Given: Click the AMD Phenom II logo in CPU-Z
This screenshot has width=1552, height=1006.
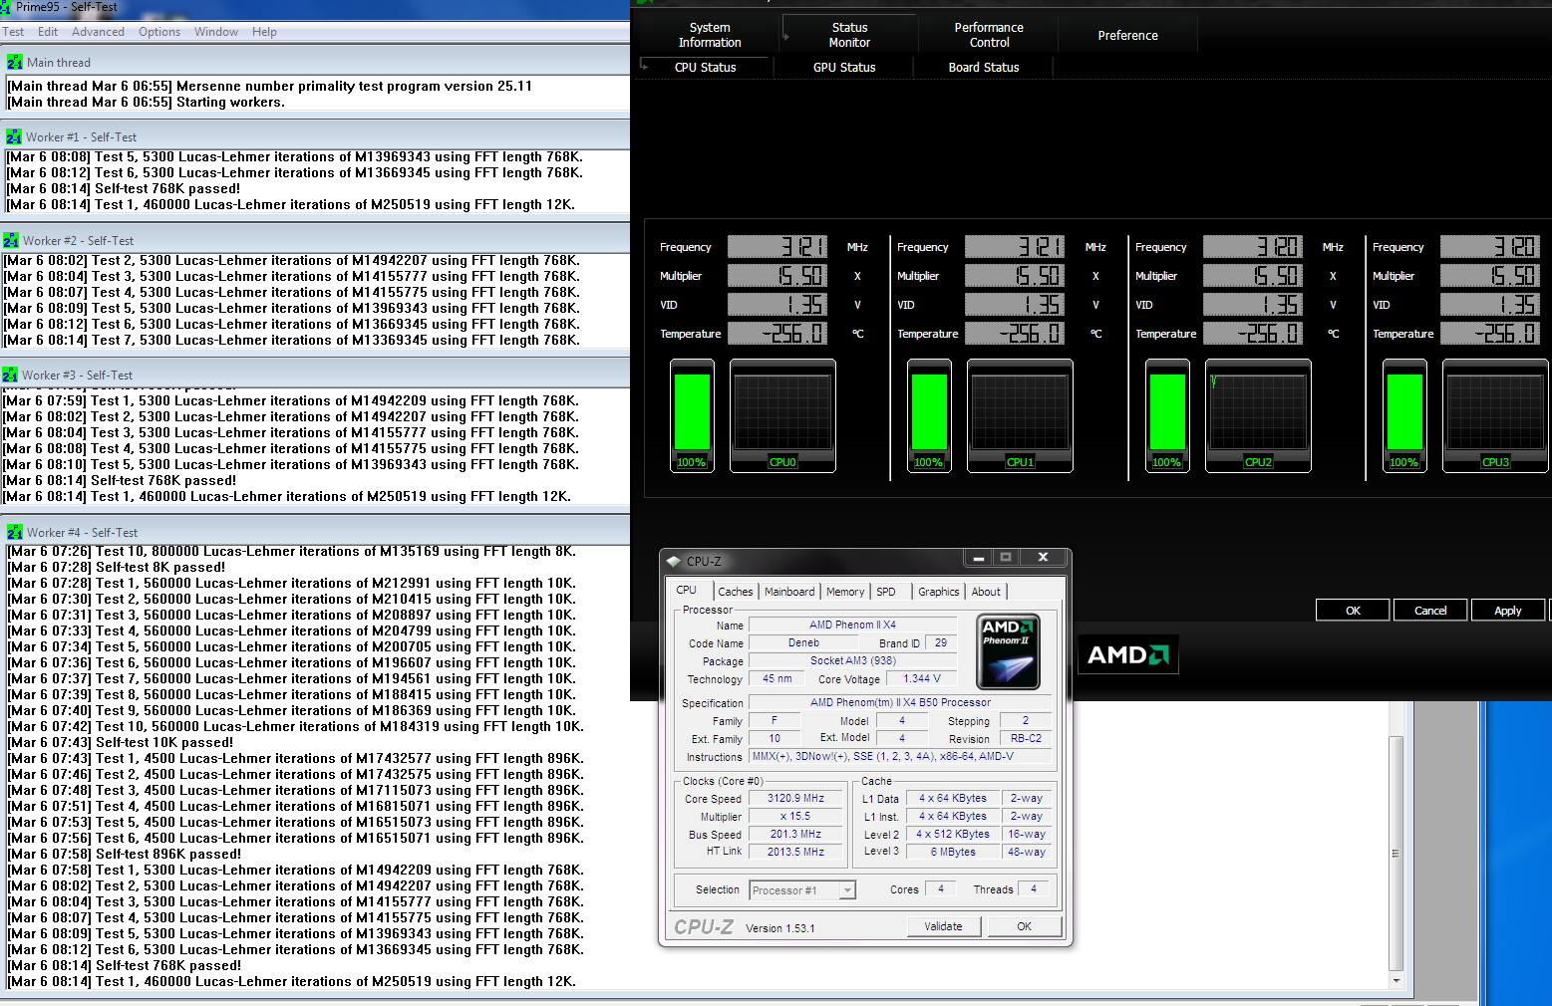Looking at the screenshot, I should [x=1008, y=652].
